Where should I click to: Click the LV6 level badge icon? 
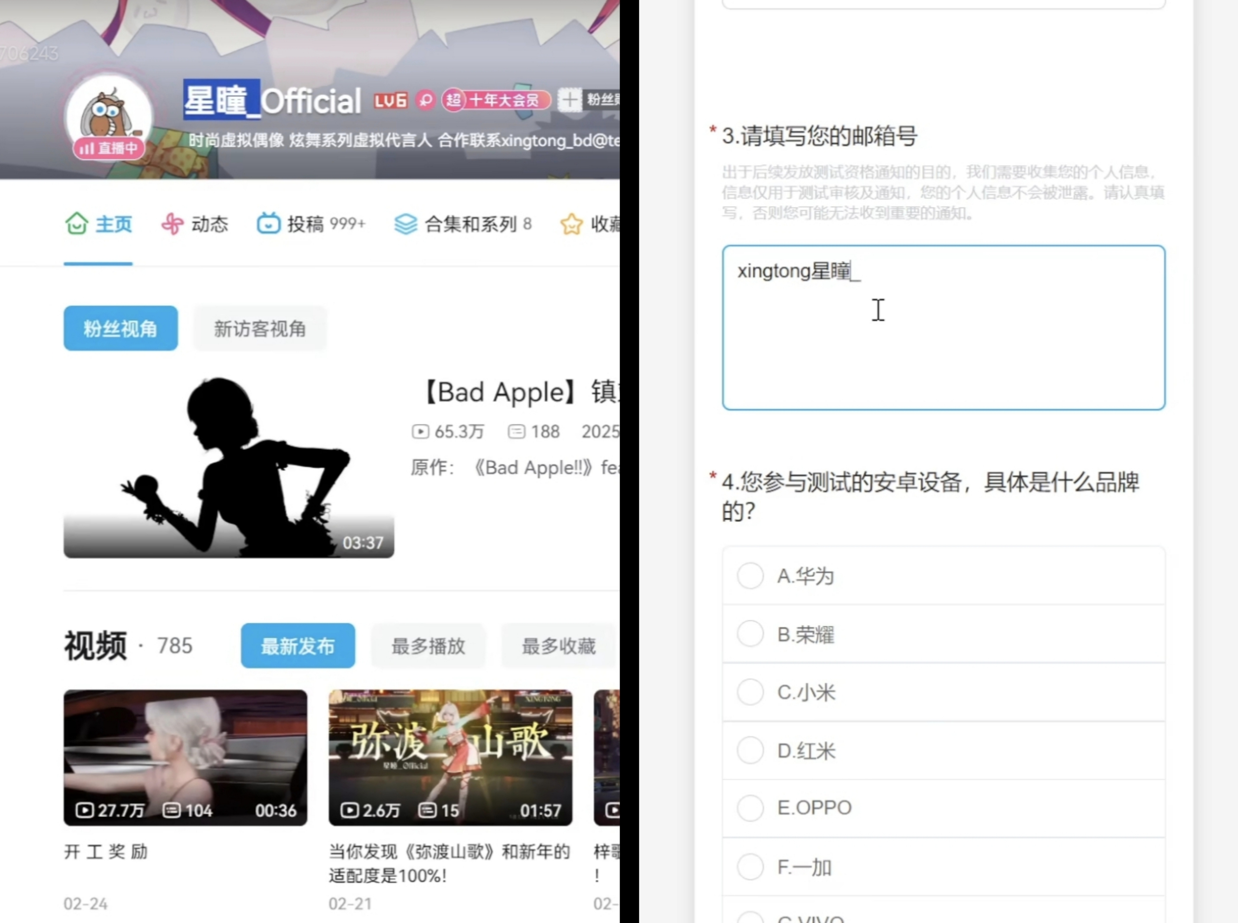(x=390, y=100)
